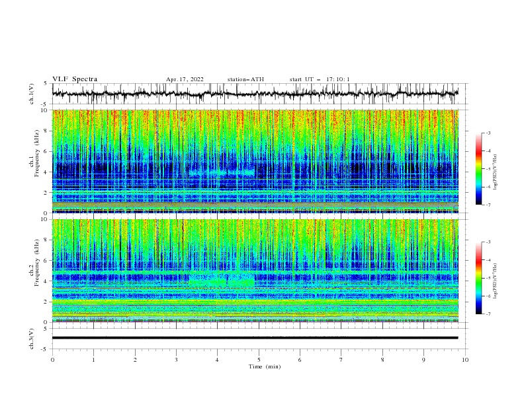Click the ch.2 frequency axis "2" tick label

[x=46, y=302]
